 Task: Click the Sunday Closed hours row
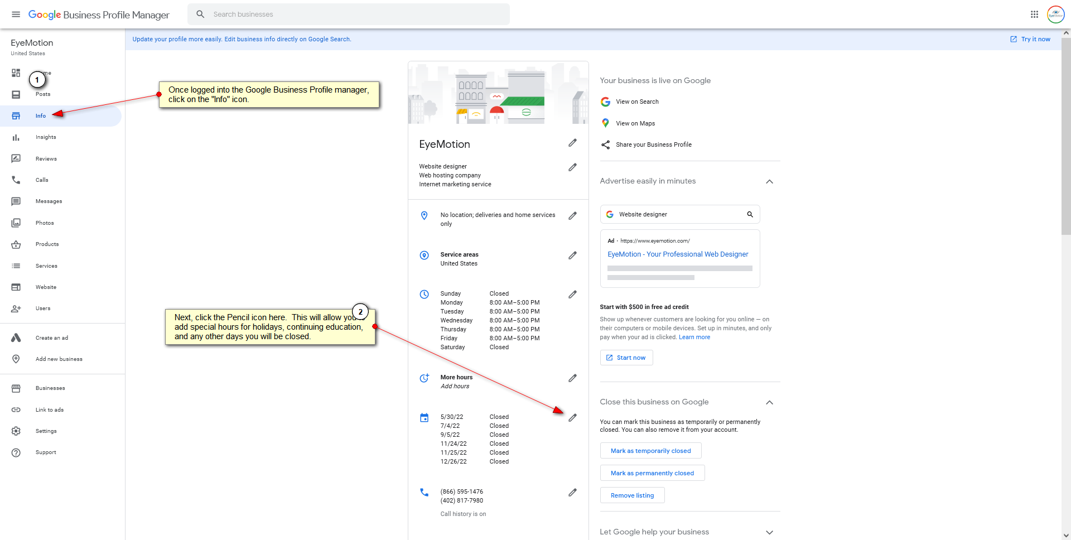475,294
